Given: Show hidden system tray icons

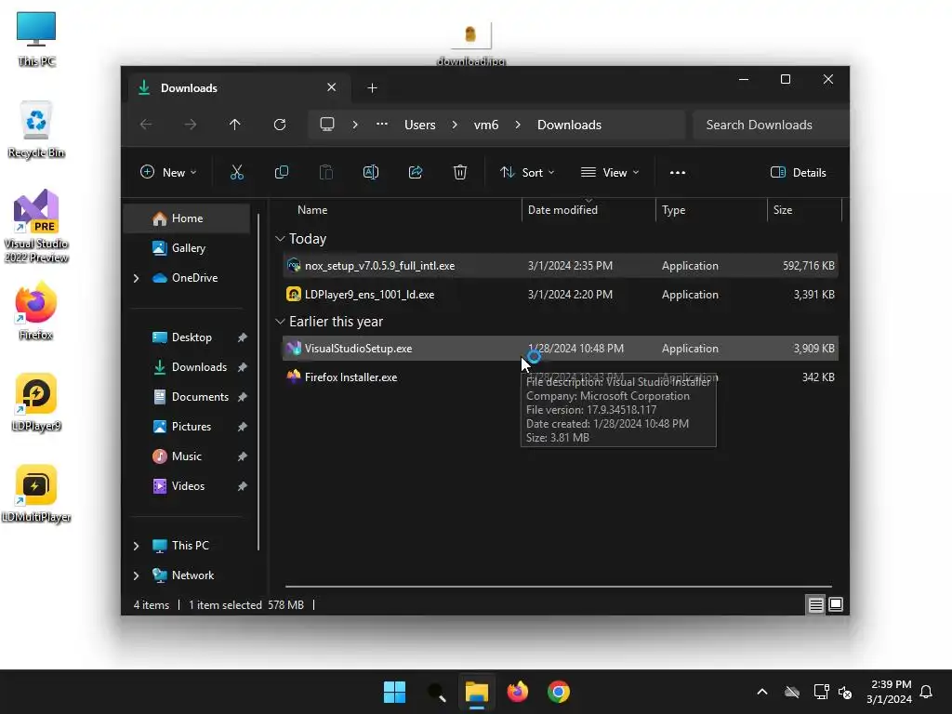Looking at the screenshot, I should (762, 692).
